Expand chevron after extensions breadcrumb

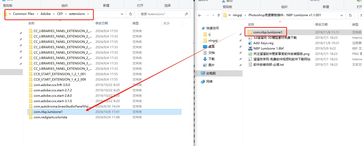click(x=88, y=14)
